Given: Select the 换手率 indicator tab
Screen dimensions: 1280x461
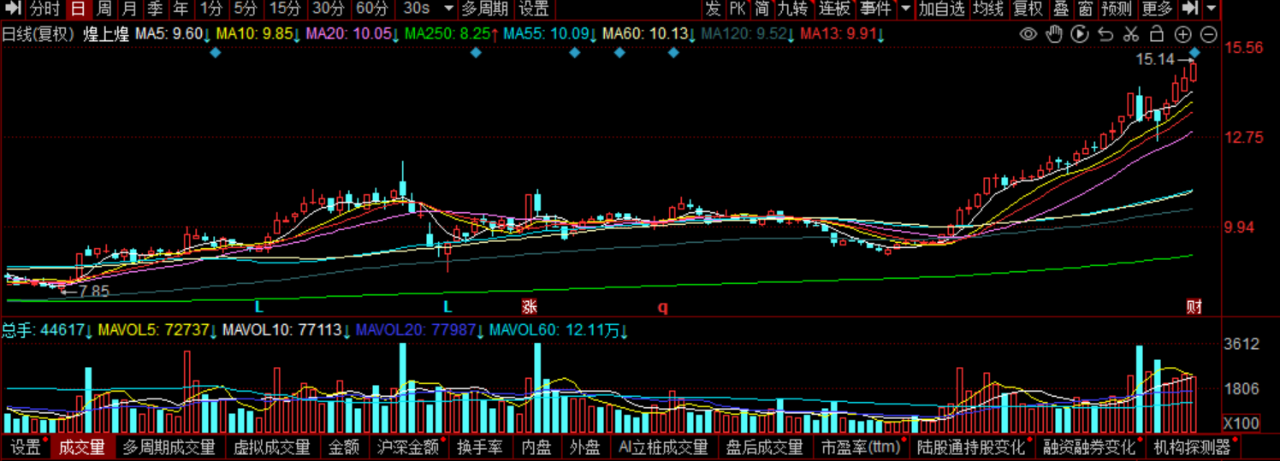Looking at the screenshot, I should click(x=481, y=447).
